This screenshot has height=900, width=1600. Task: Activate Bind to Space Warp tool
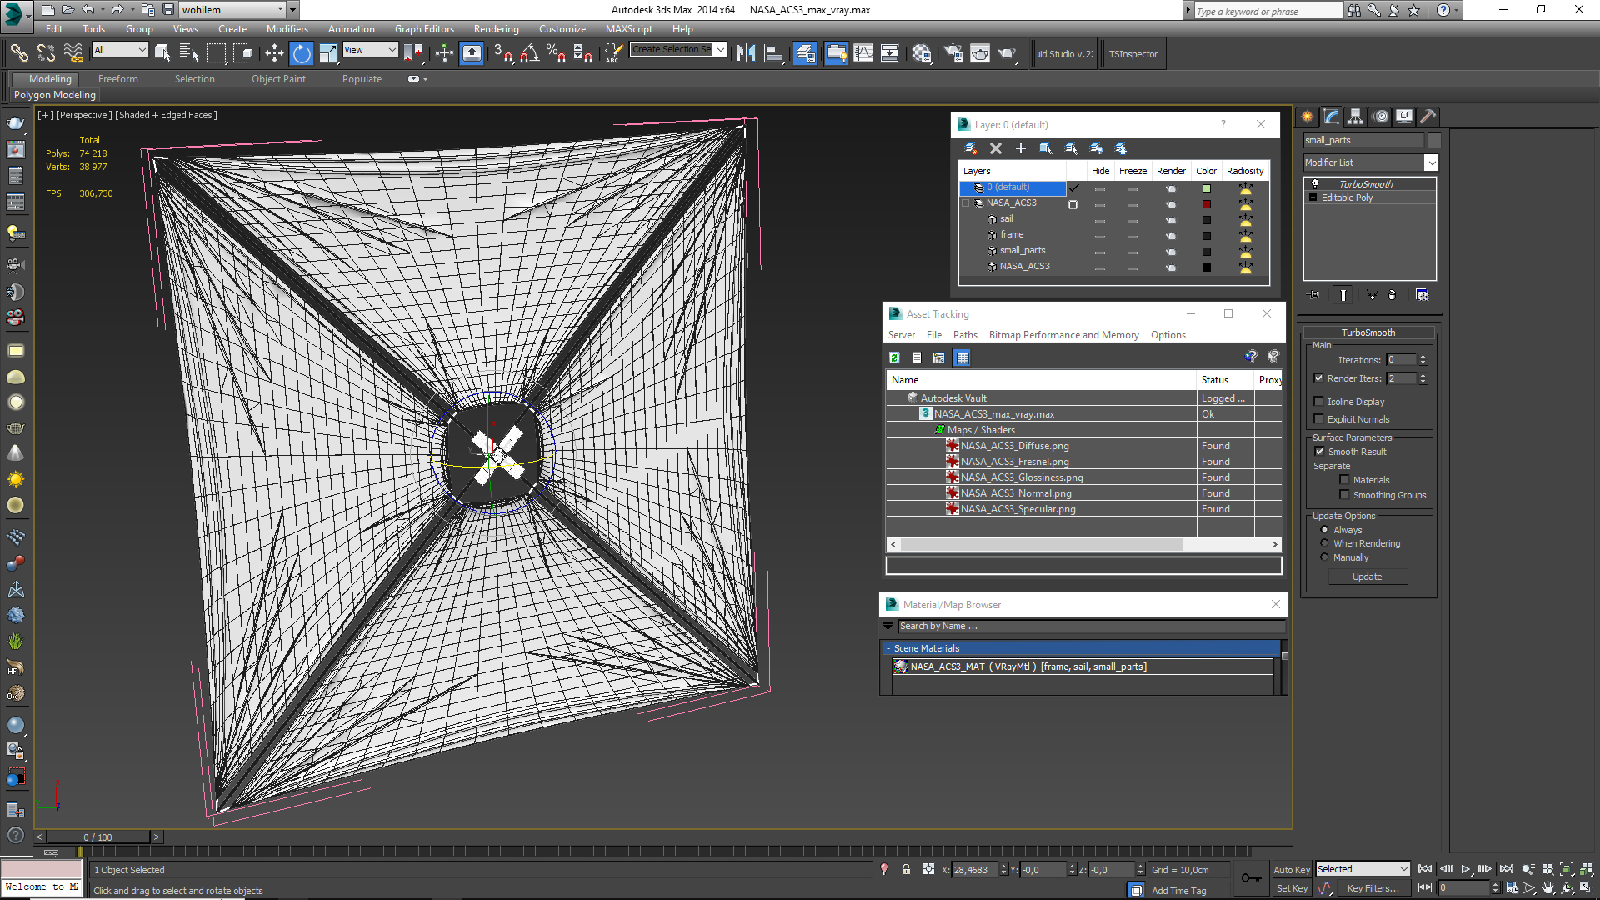73,53
